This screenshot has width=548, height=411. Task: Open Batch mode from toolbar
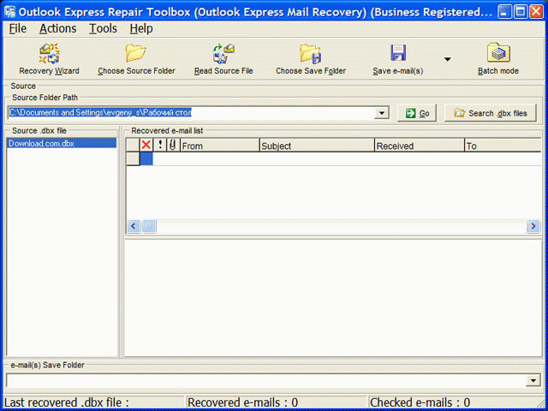point(498,59)
